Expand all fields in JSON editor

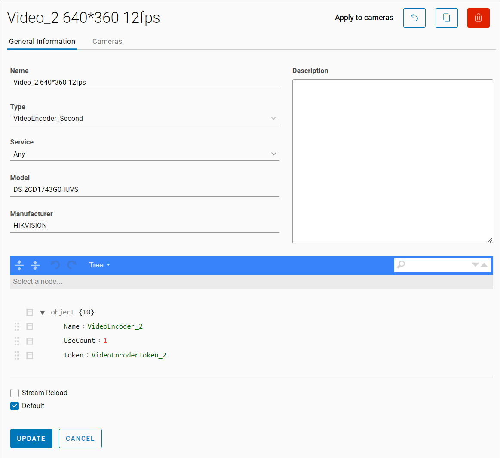(x=19, y=265)
